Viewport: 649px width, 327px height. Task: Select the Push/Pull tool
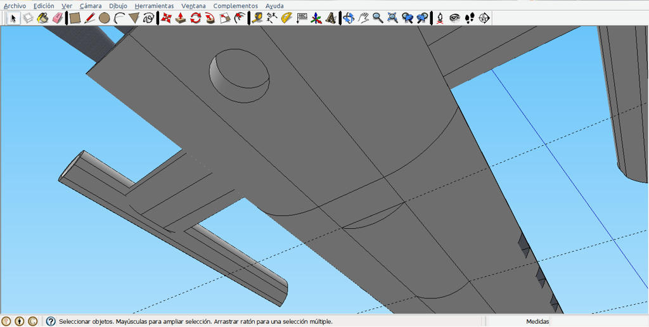pyautogui.click(x=181, y=18)
